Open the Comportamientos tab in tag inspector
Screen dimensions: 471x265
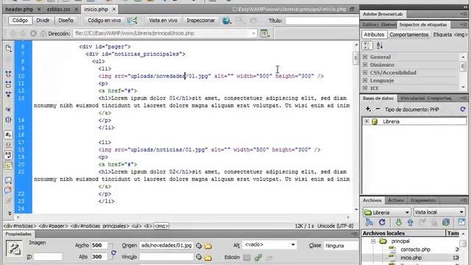409,35
